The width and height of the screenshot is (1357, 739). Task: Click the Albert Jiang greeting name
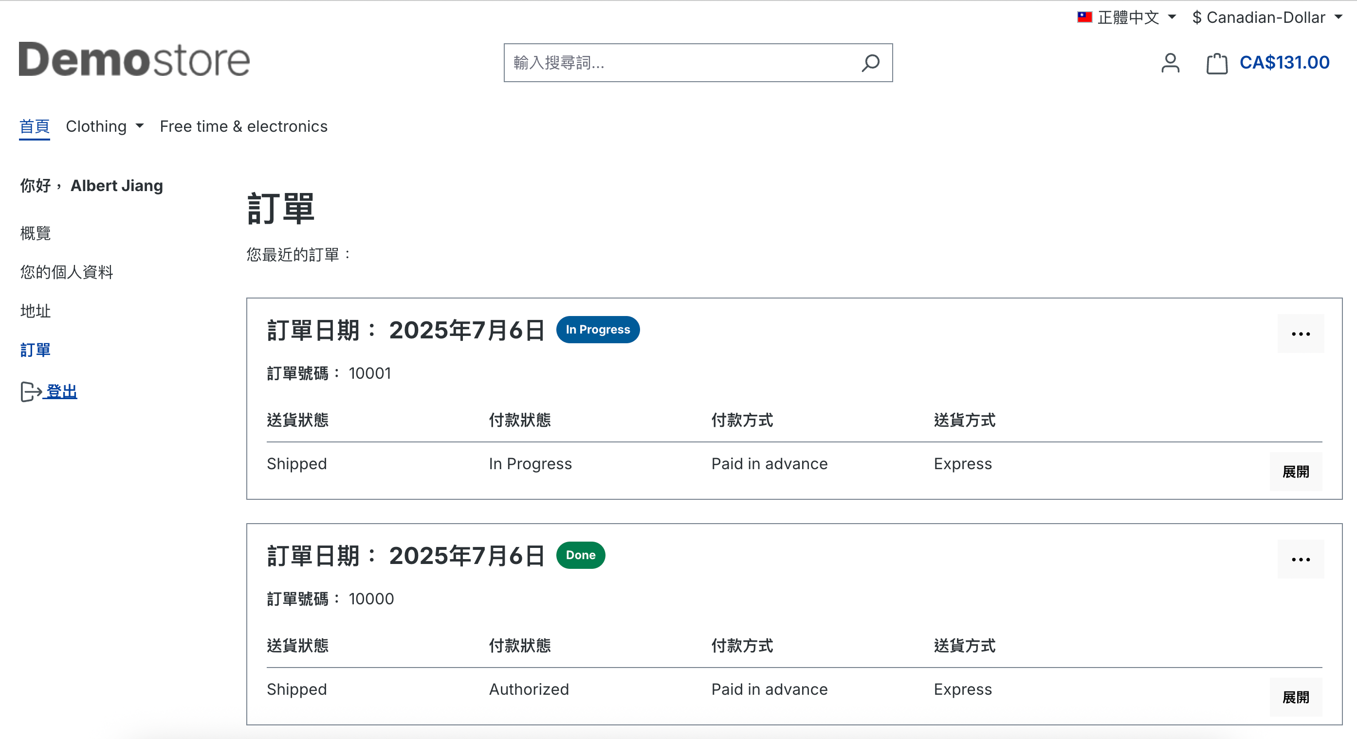point(117,186)
